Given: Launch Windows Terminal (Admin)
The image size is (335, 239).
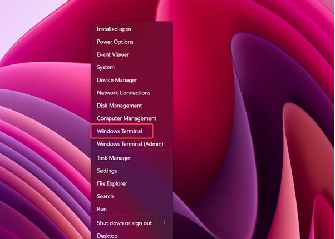Looking at the screenshot, I should [130, 144].
